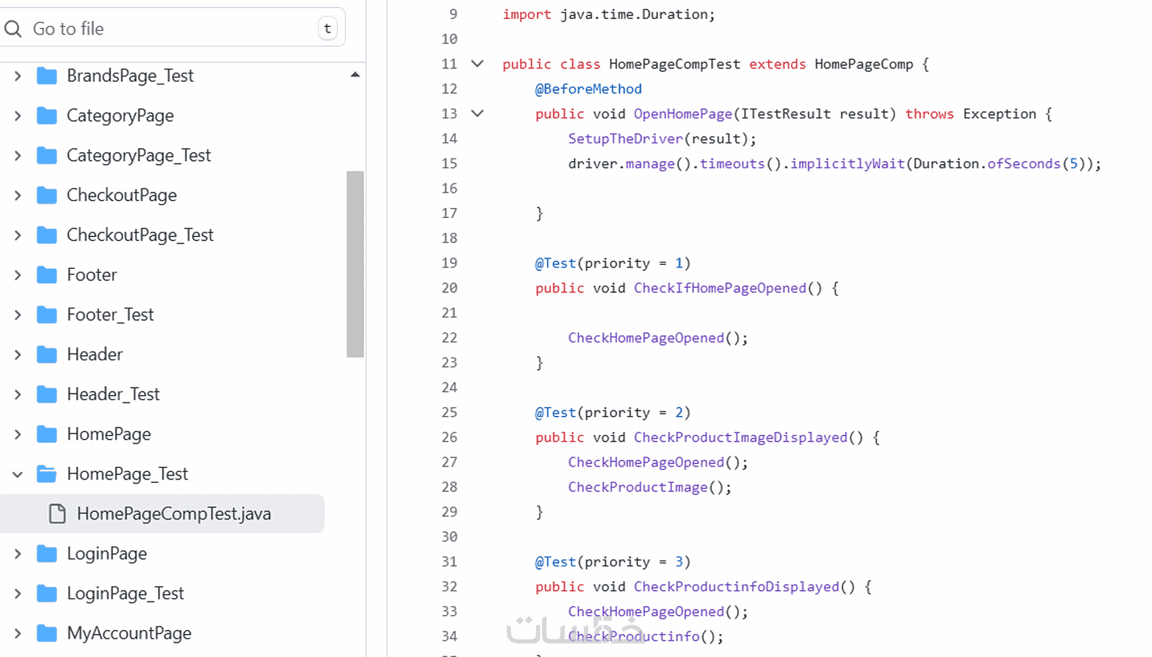Click the search magnifier icon
The image size is (1152, 657).
coord(13,28)
